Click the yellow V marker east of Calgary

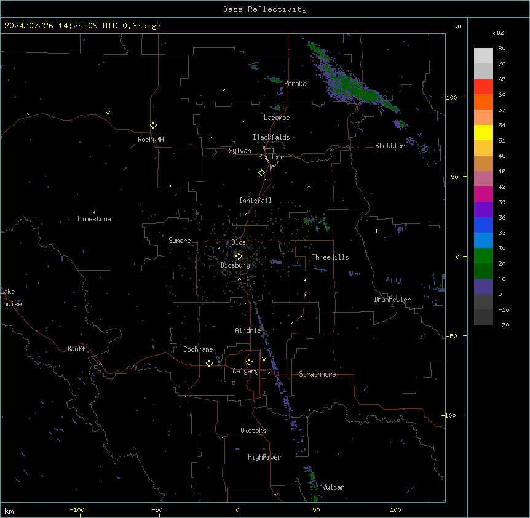(264, 359)
